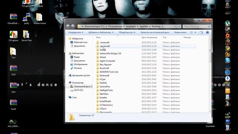The image size is (238, 134).
Task: Click AppData in the address breadcrumb
Action: [144, 26]
